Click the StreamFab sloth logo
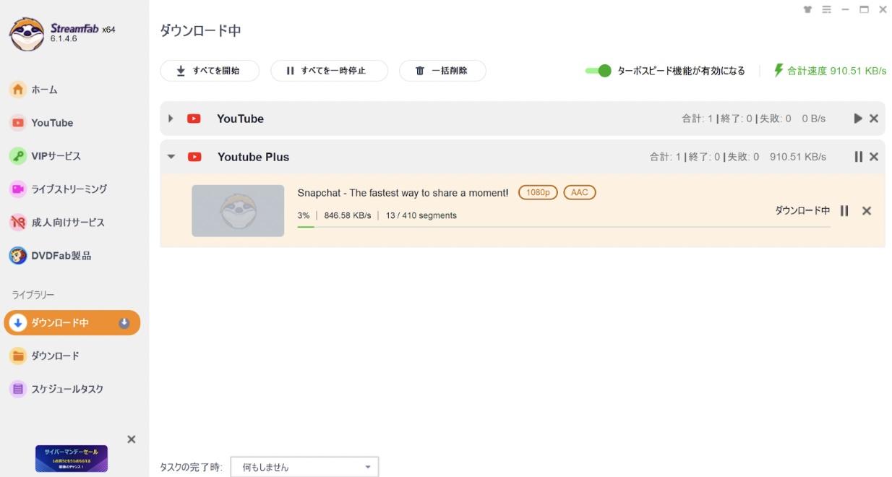Image resolution: width=892 pixels, height=477 pixels. click(x=26, y=34)
